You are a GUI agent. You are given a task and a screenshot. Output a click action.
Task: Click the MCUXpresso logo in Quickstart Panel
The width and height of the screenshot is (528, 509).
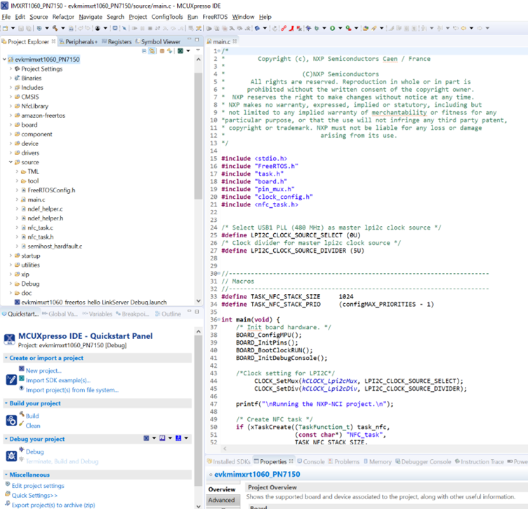(10, 340)
